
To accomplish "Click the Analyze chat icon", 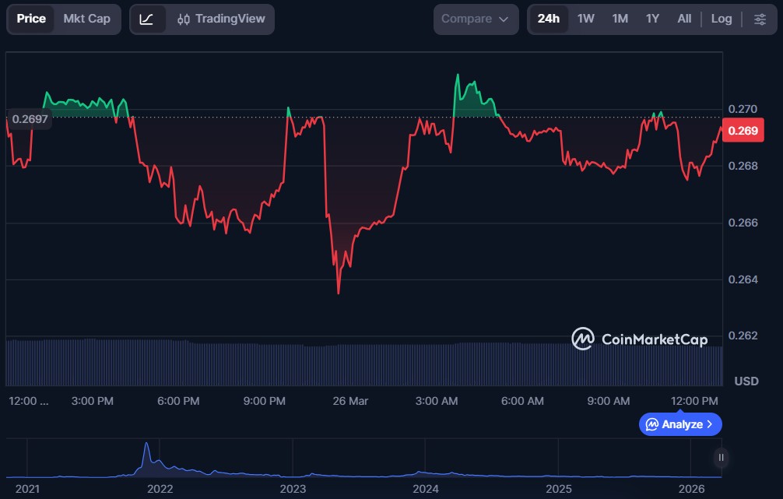I will (x=651, y=424).
